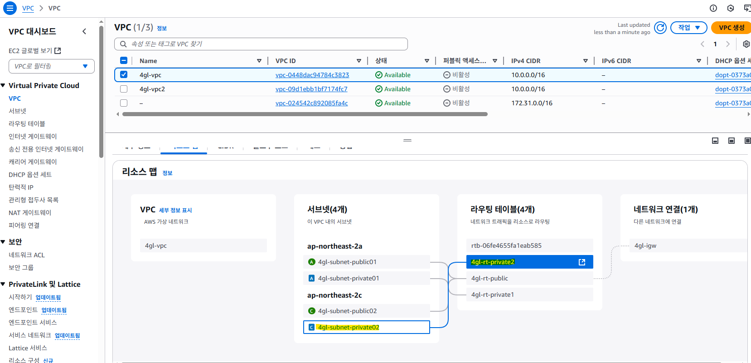Open EC2 global view external link icon
Screen dimensions: 751x363
tap(58, 51)
